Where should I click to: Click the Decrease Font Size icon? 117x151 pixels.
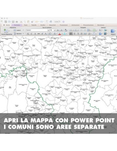coord(62,30)
